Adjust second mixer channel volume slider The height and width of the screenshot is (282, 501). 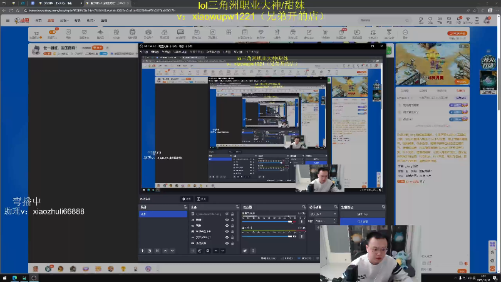[267, 236]
